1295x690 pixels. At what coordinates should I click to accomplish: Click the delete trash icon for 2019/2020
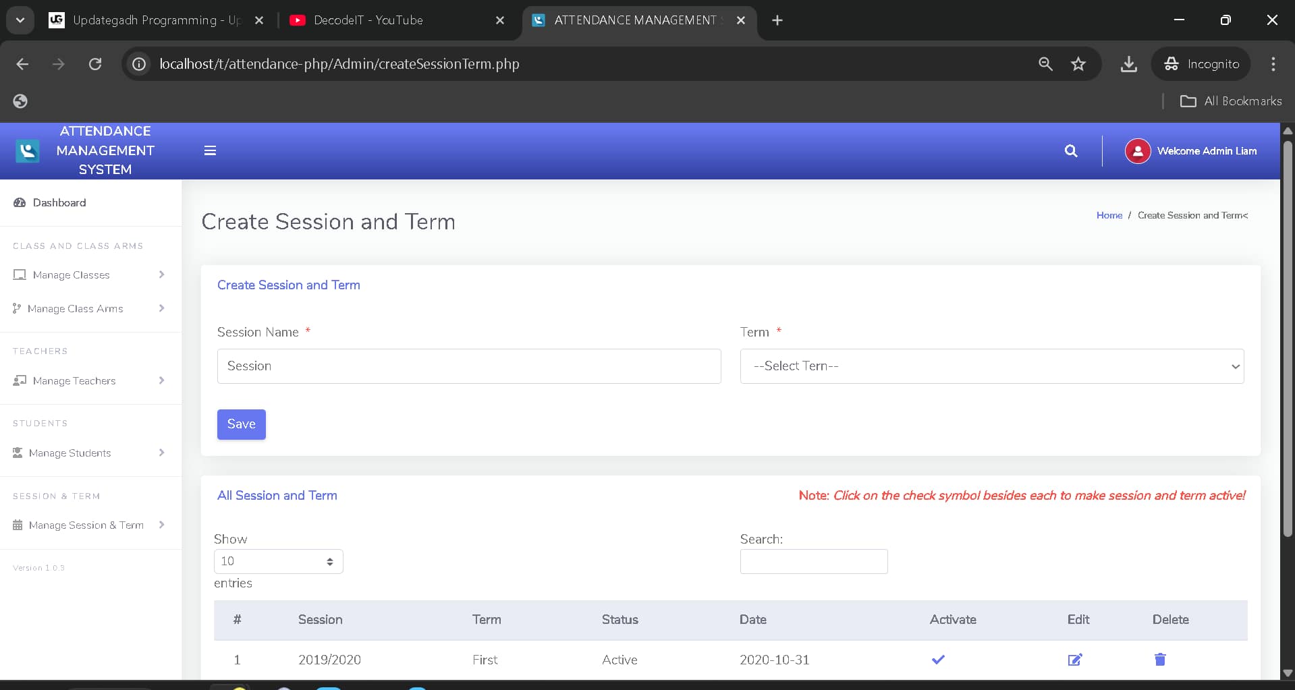coord(1160,660)
